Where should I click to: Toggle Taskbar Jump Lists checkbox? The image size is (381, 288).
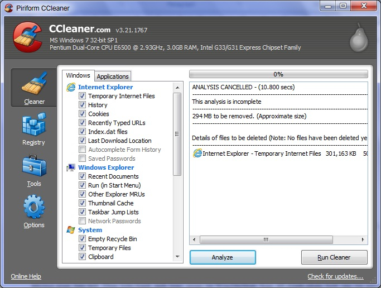click(82, 212)
